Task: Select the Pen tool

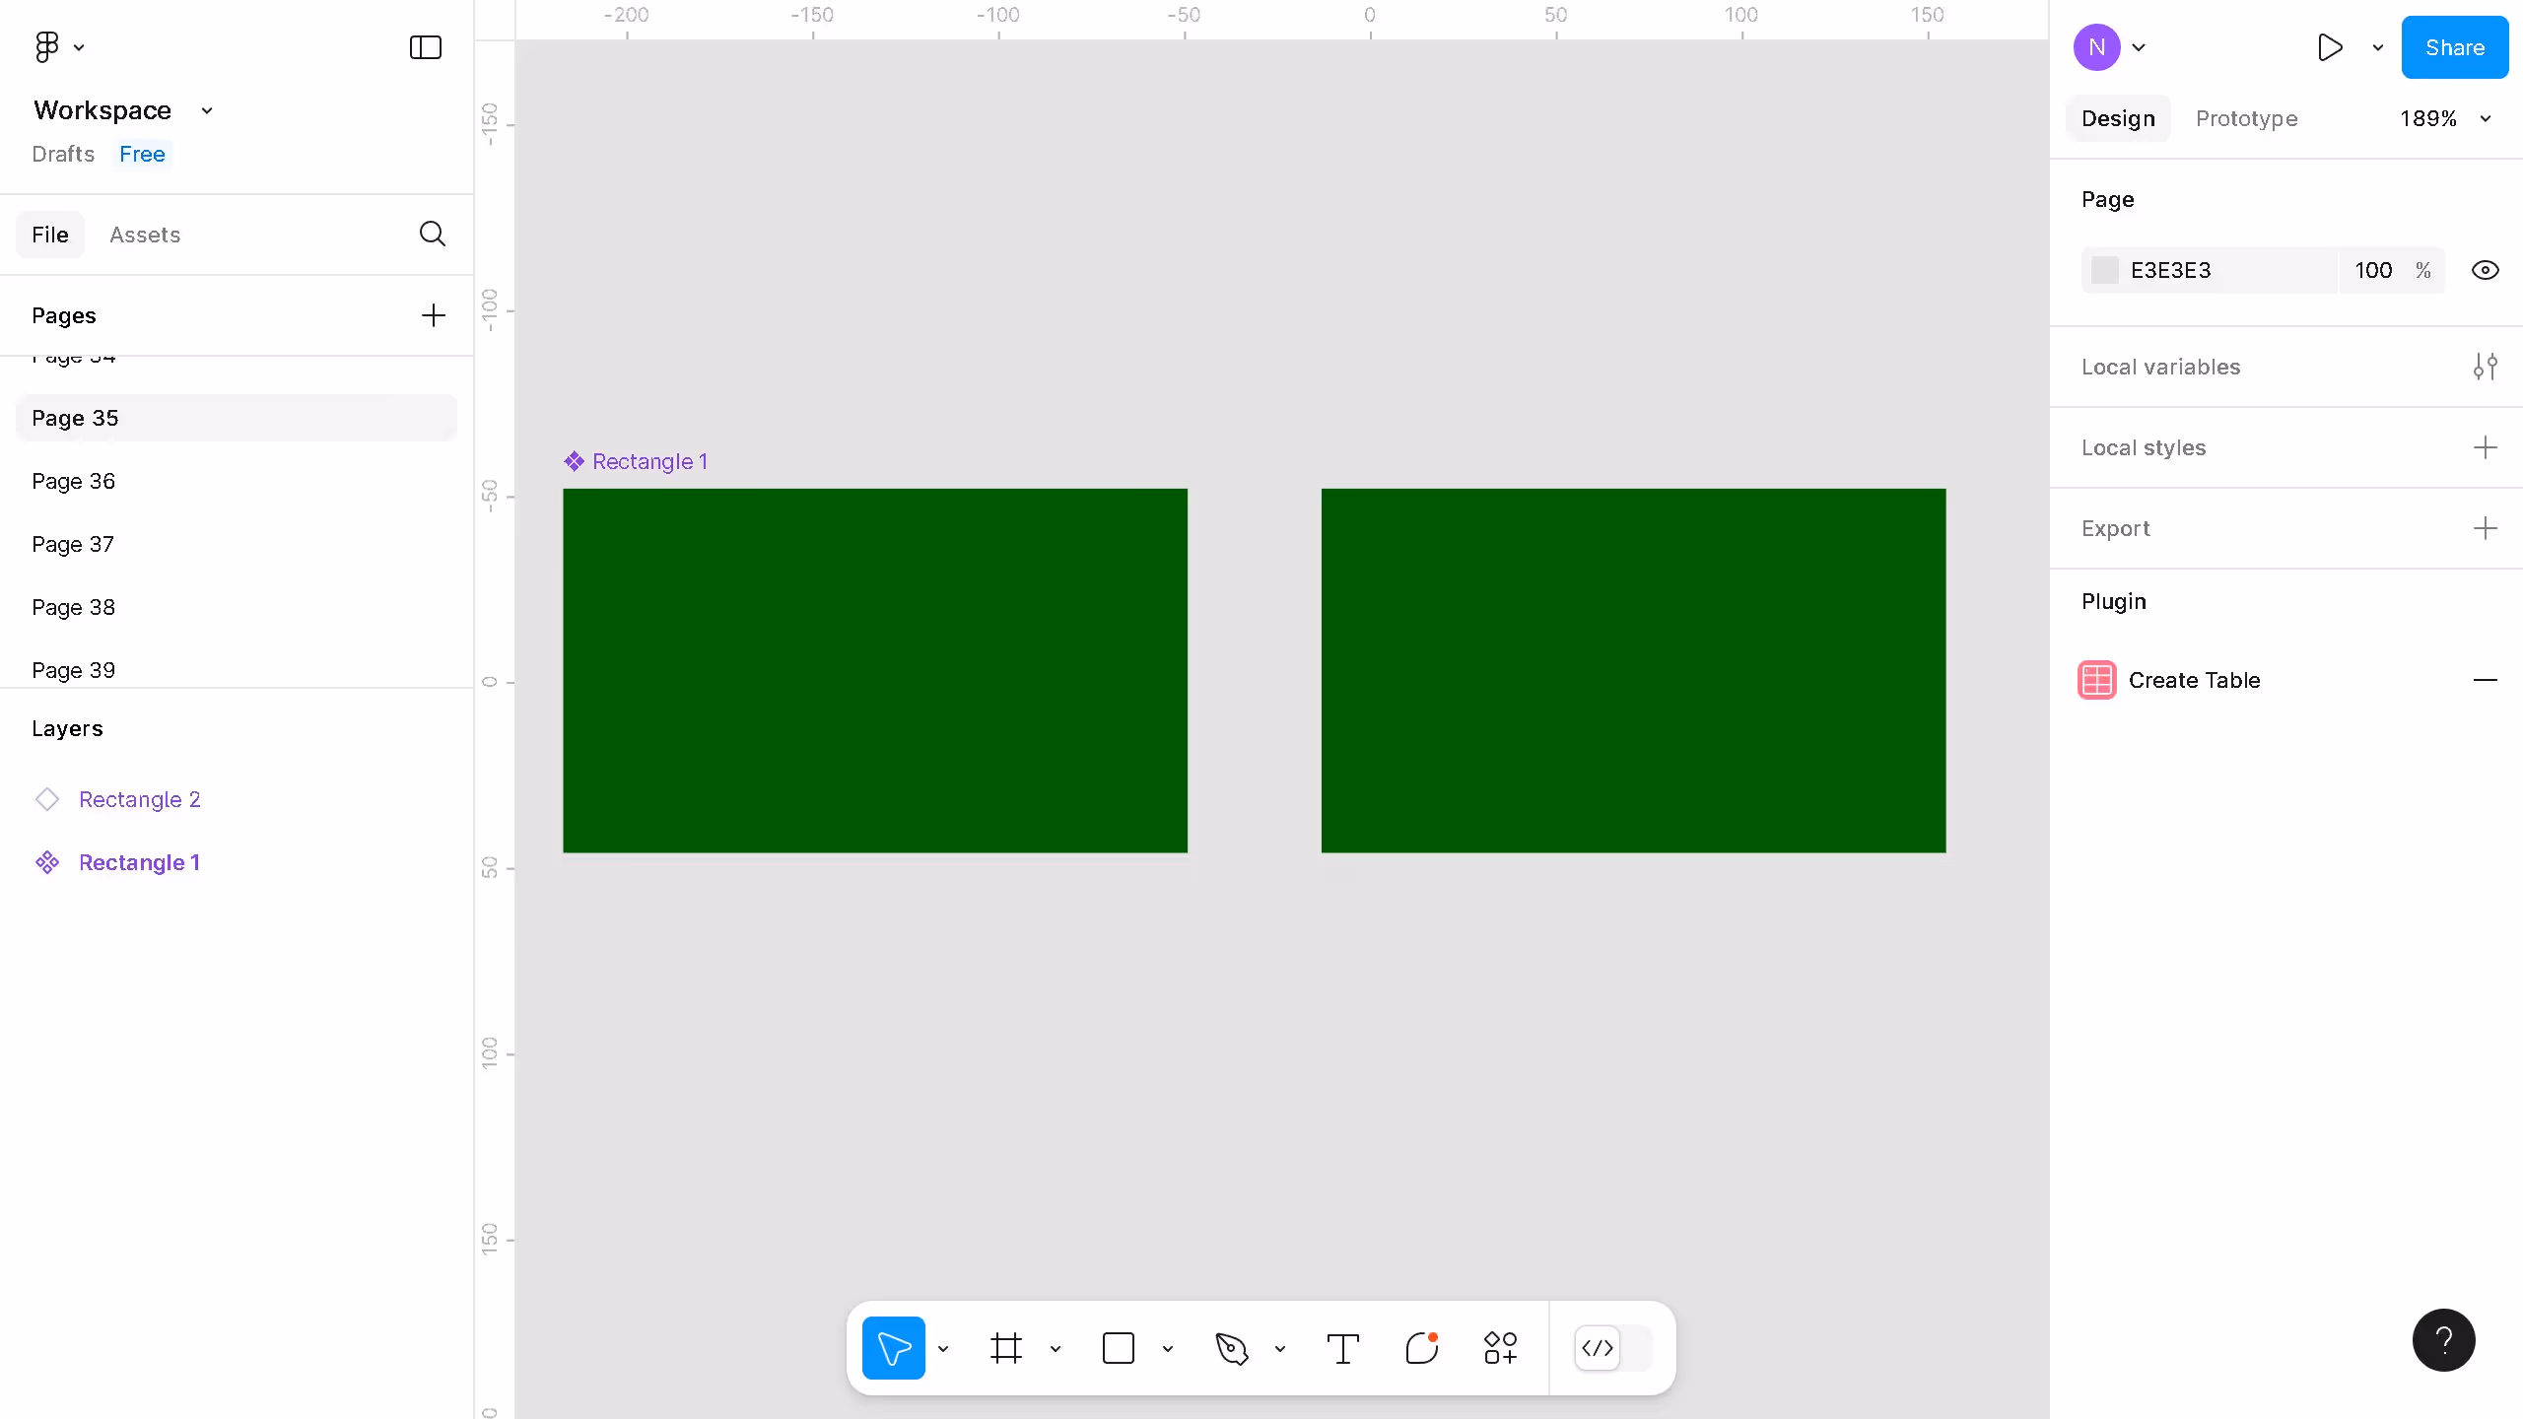Action: click(1231, 1348)
